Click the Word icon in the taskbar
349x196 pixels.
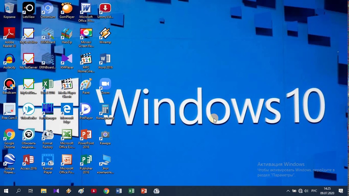pos(119,191)
